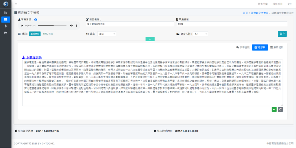Image resolution: width=296 pixels, height=148 pixels.
Task: Click the 儲存 button
Action: (282, 34)
